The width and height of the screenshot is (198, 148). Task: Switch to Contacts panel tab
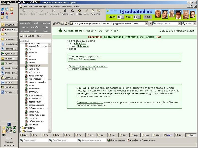point(46,23)
